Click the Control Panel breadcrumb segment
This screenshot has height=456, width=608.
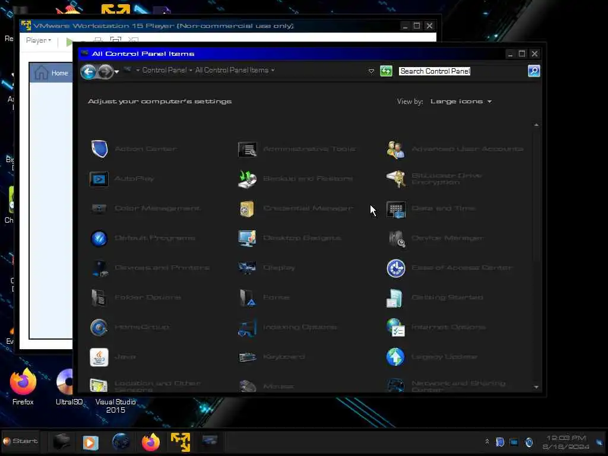[164, 70]
